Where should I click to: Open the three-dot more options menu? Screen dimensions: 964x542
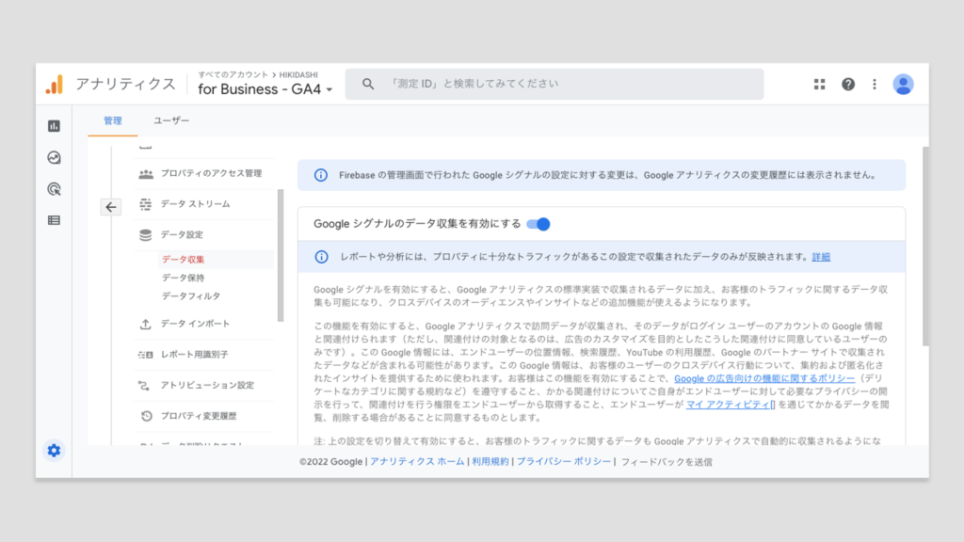pos(874,85)
